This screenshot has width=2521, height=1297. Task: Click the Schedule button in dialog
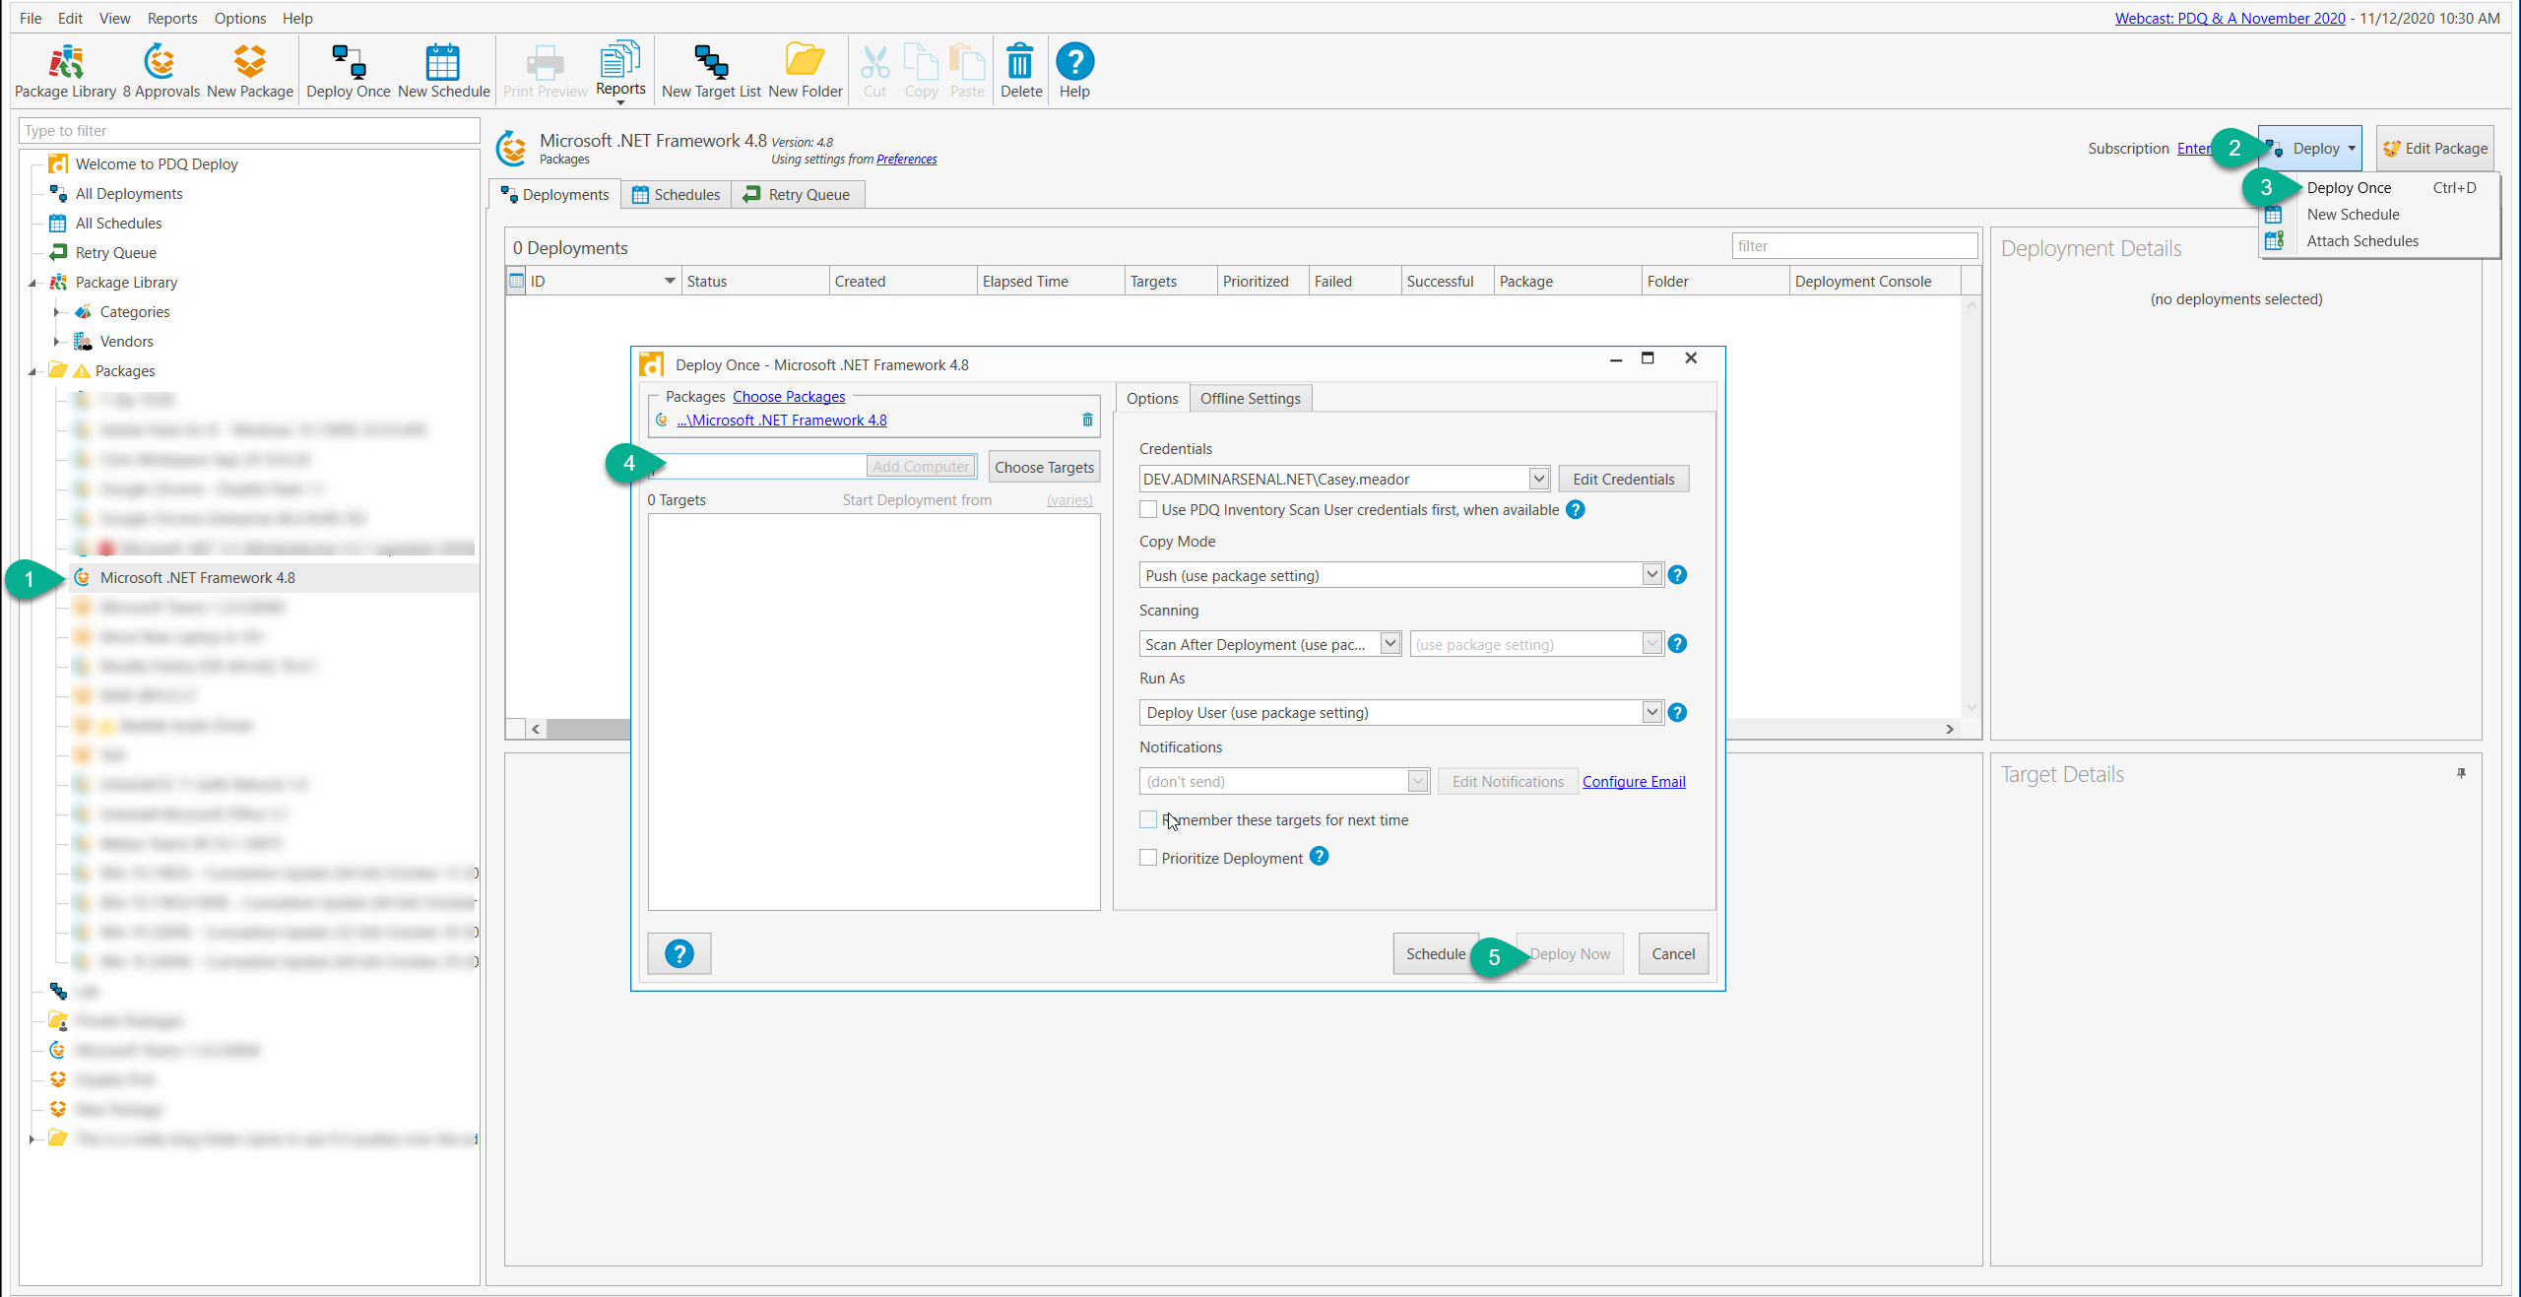(1435, 954)
